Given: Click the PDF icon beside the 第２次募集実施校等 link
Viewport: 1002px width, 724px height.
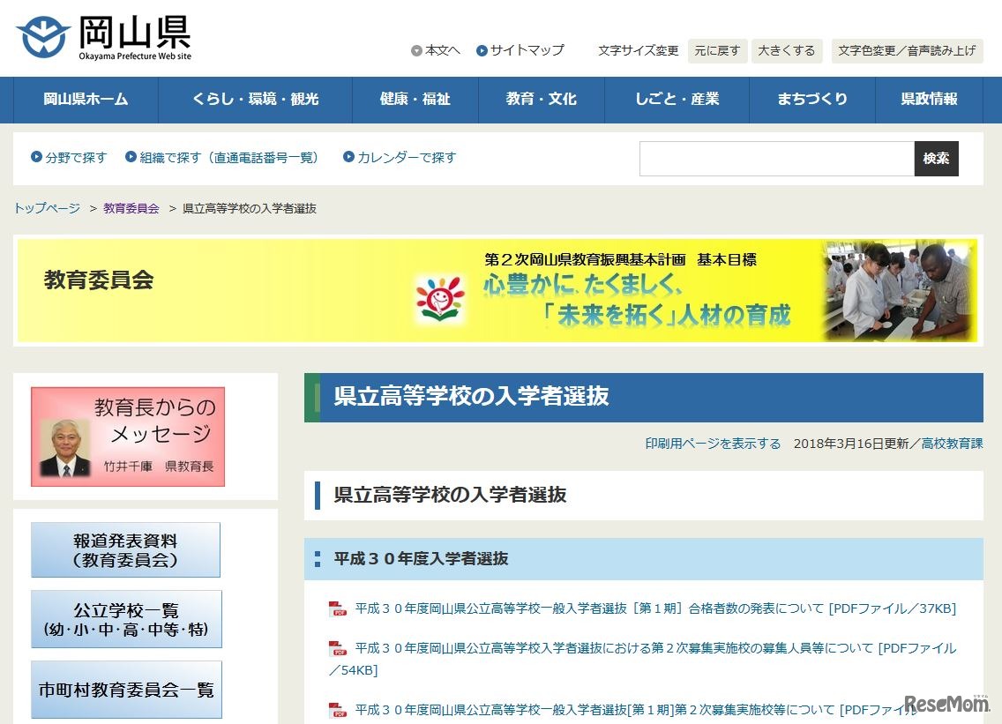Looking at the screenshot, I should [338, 709].
